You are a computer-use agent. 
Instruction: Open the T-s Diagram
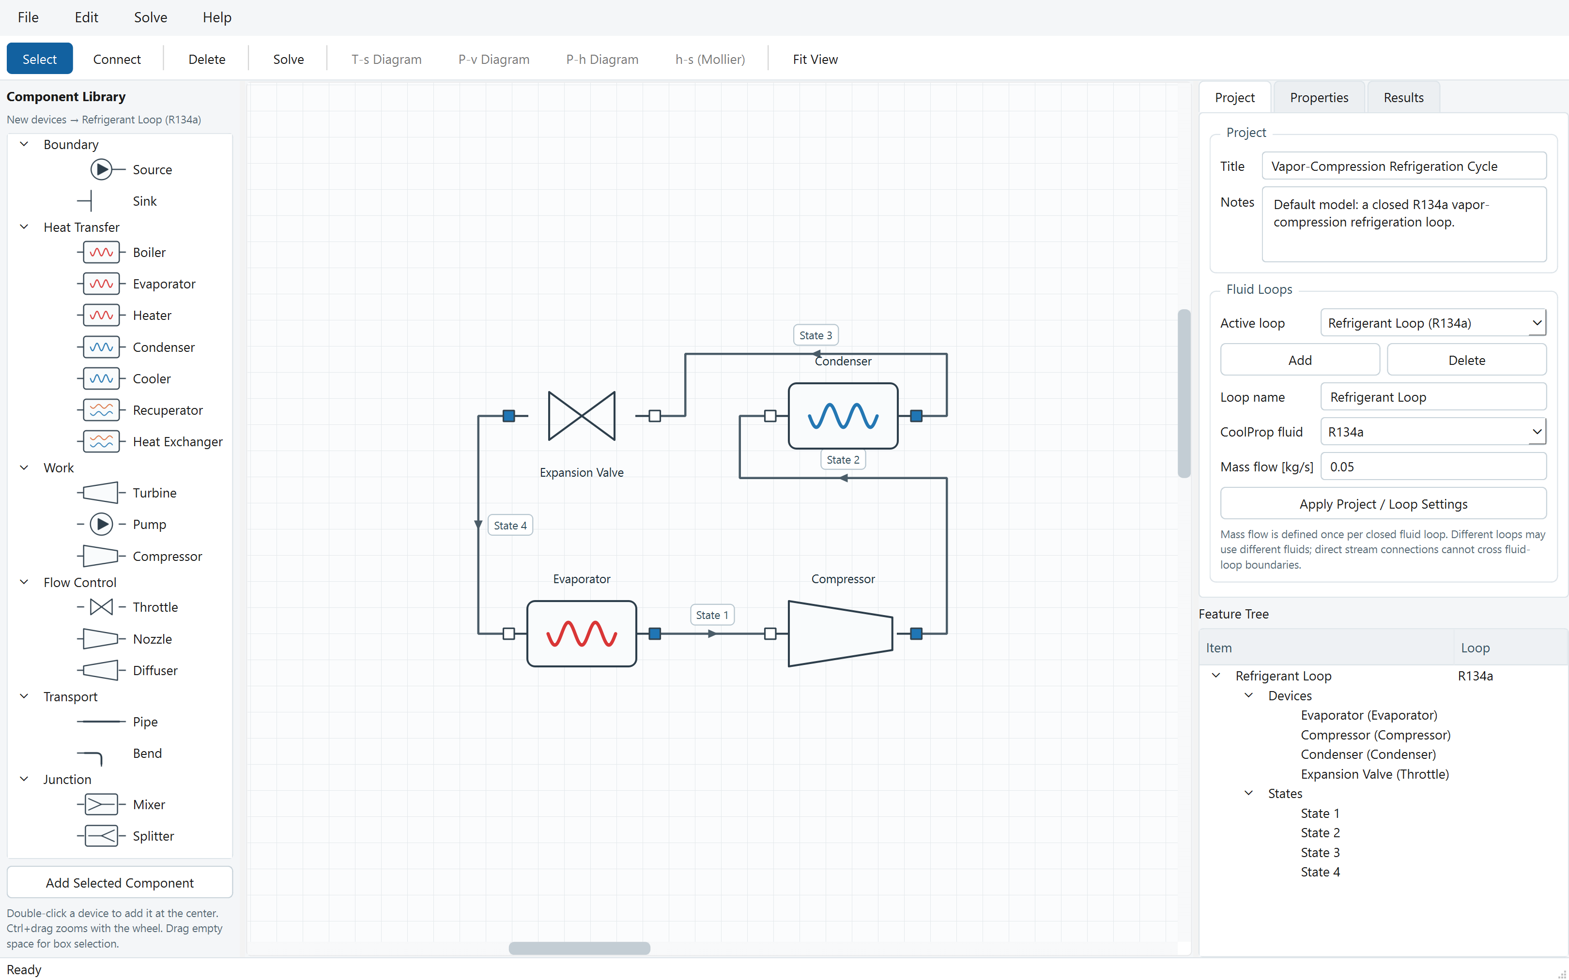point(386,59)
